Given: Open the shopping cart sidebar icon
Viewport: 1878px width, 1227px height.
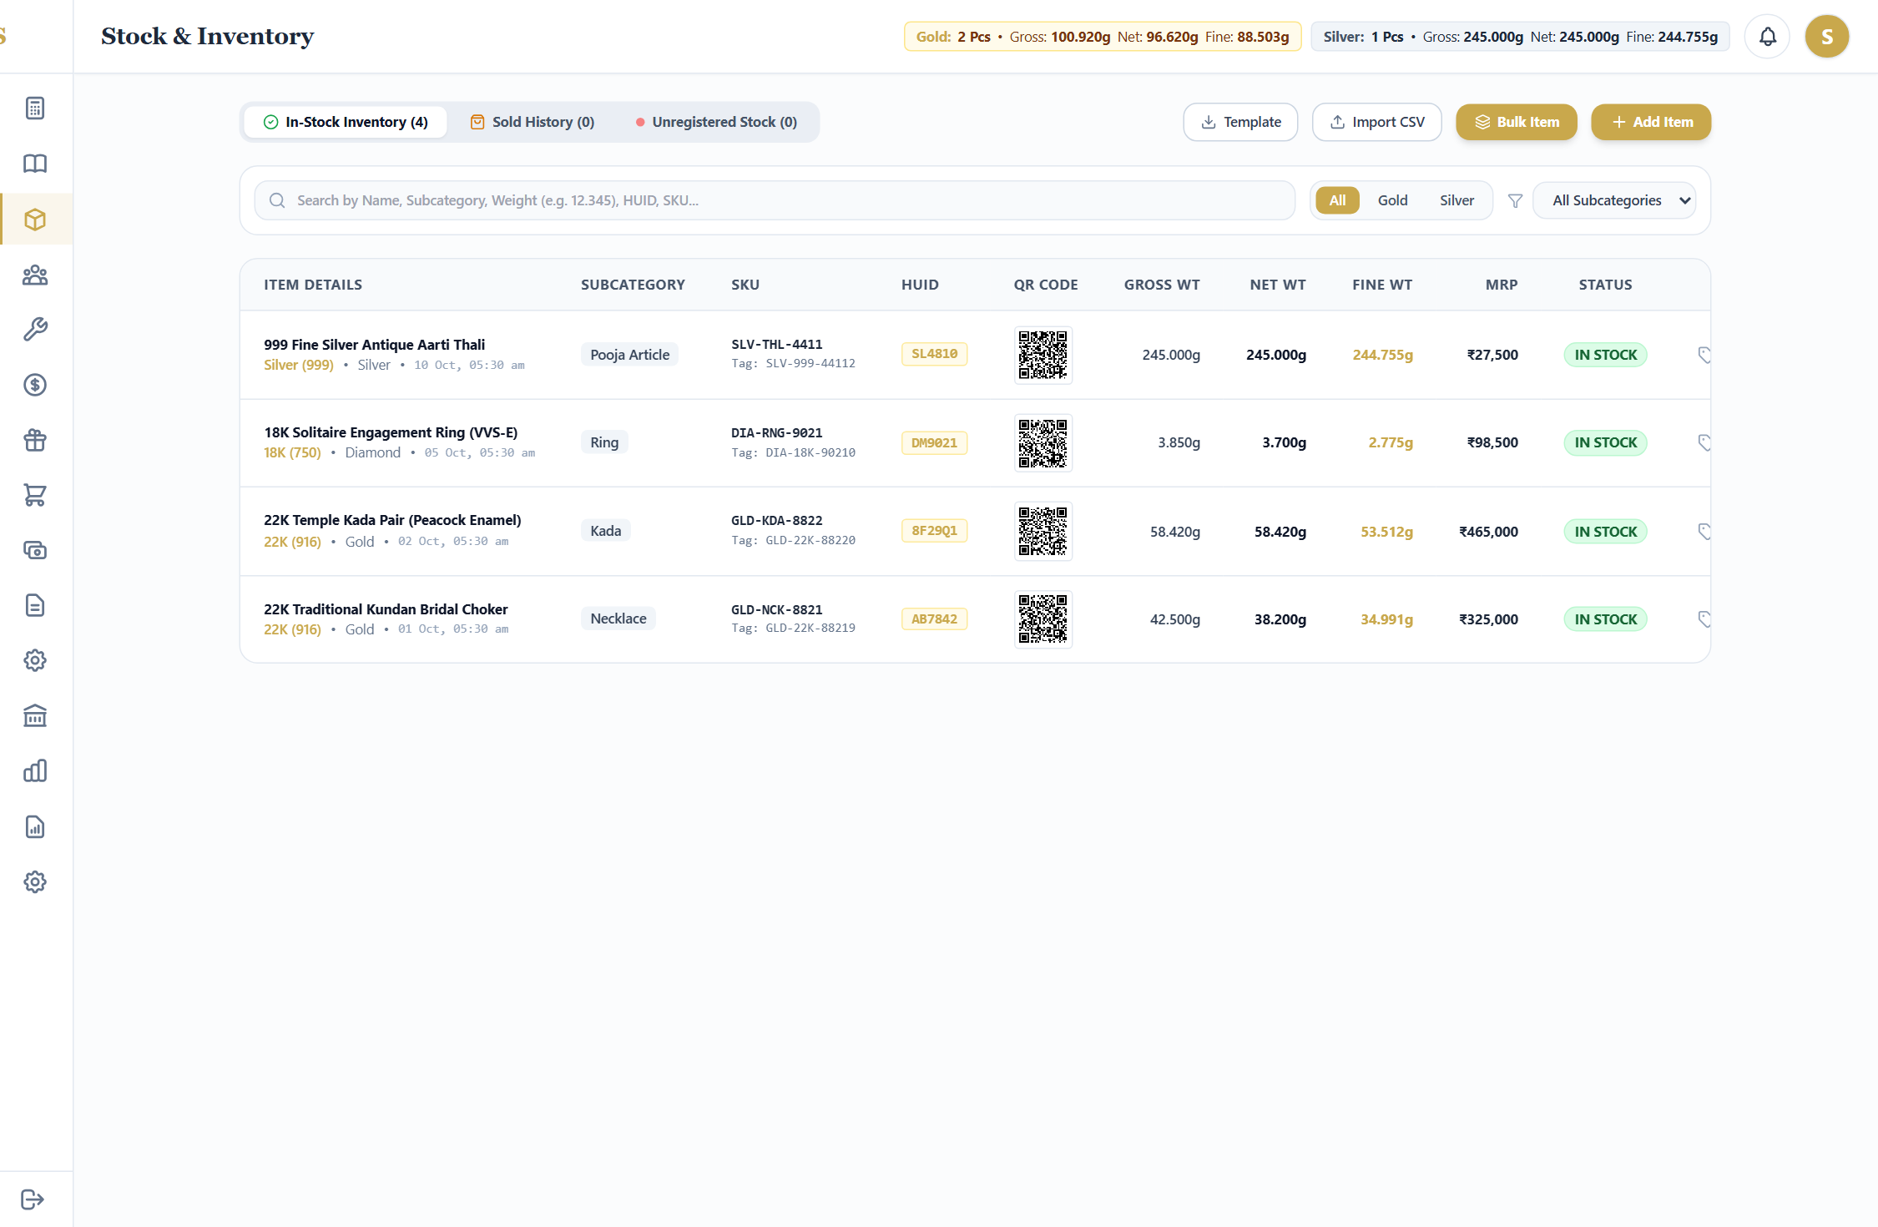Looking at the screenshot, I should tap(35, 495).
